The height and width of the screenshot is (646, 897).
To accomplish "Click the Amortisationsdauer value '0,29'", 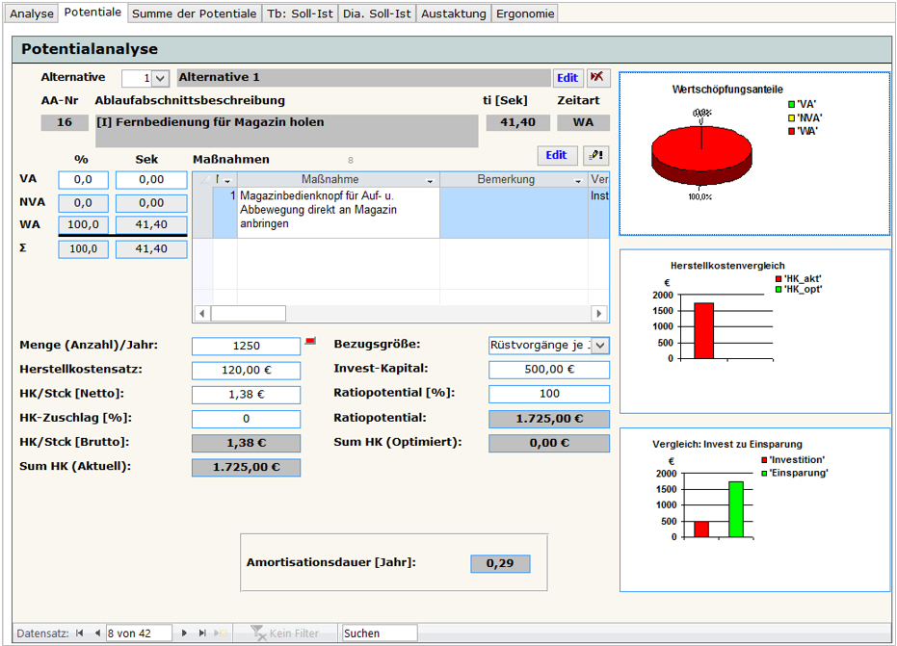I will click(x=500, y=563).
